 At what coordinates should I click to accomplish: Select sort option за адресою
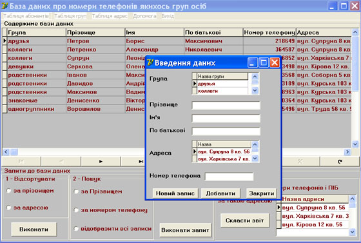coord(9,208)
